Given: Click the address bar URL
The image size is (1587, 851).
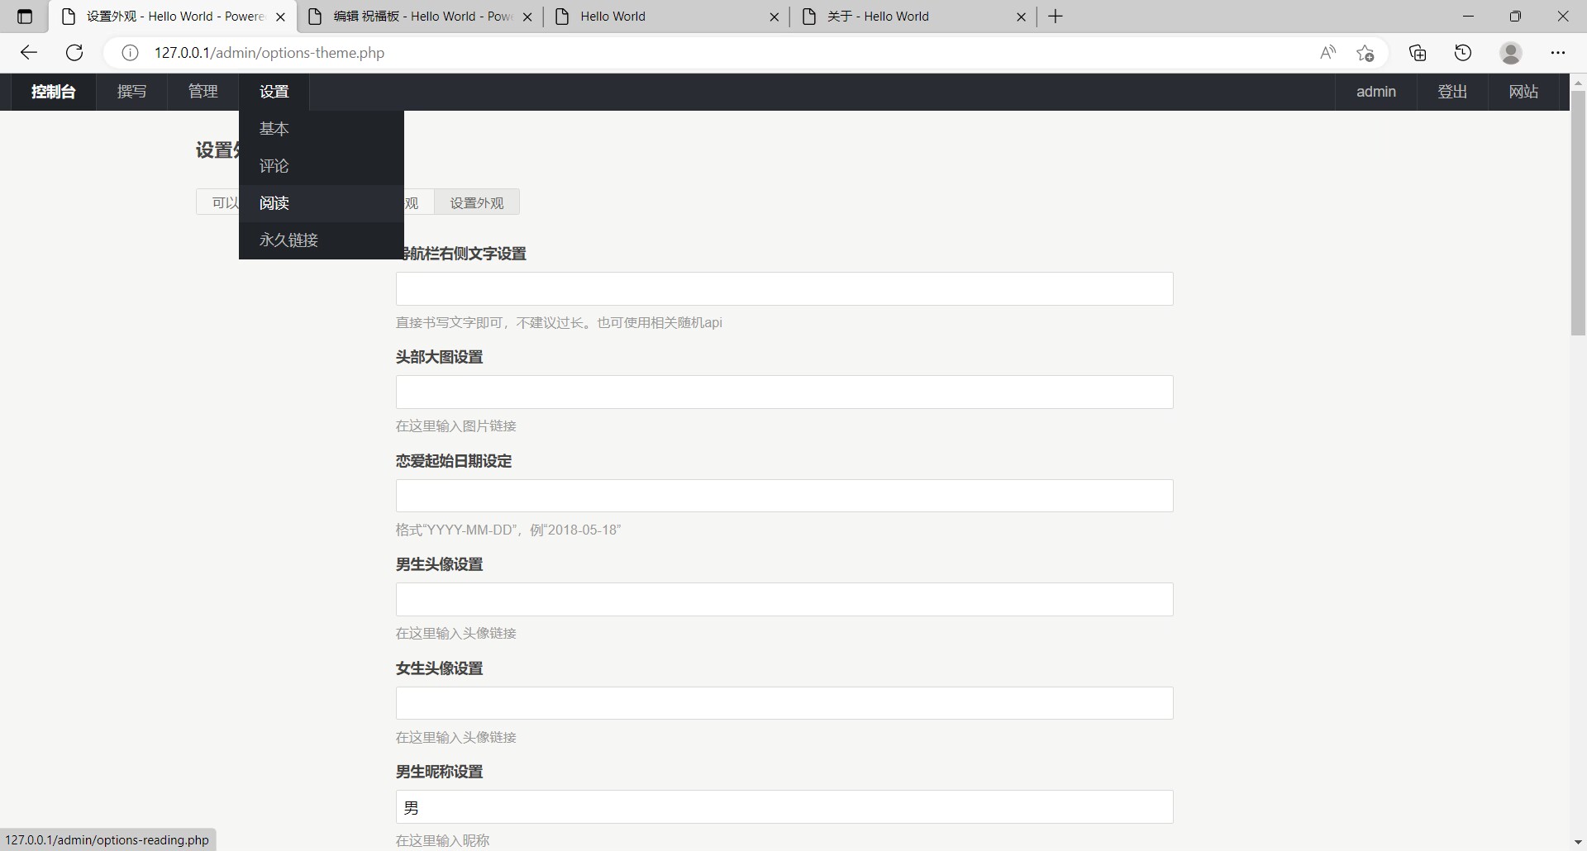Looking at the screenshot, I should [x=269, y=53].
